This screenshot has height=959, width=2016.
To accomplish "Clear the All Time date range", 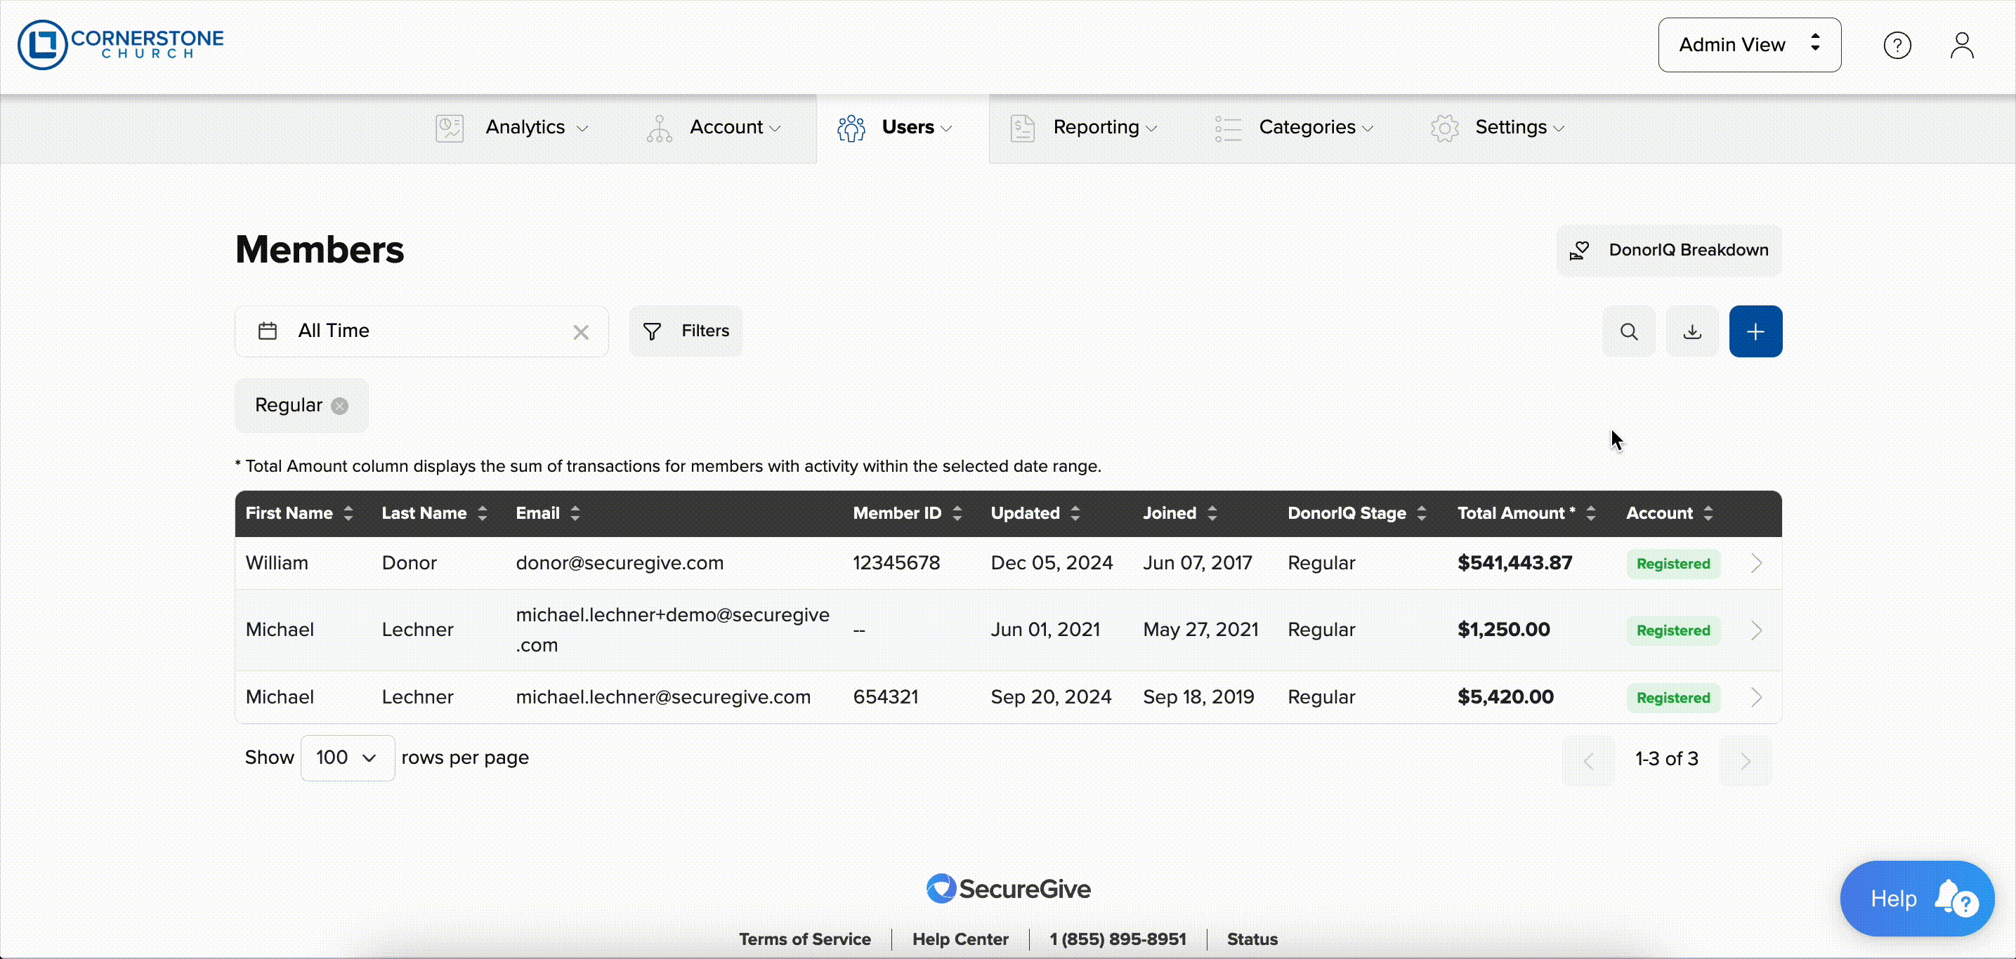I will tap(581, 333).
